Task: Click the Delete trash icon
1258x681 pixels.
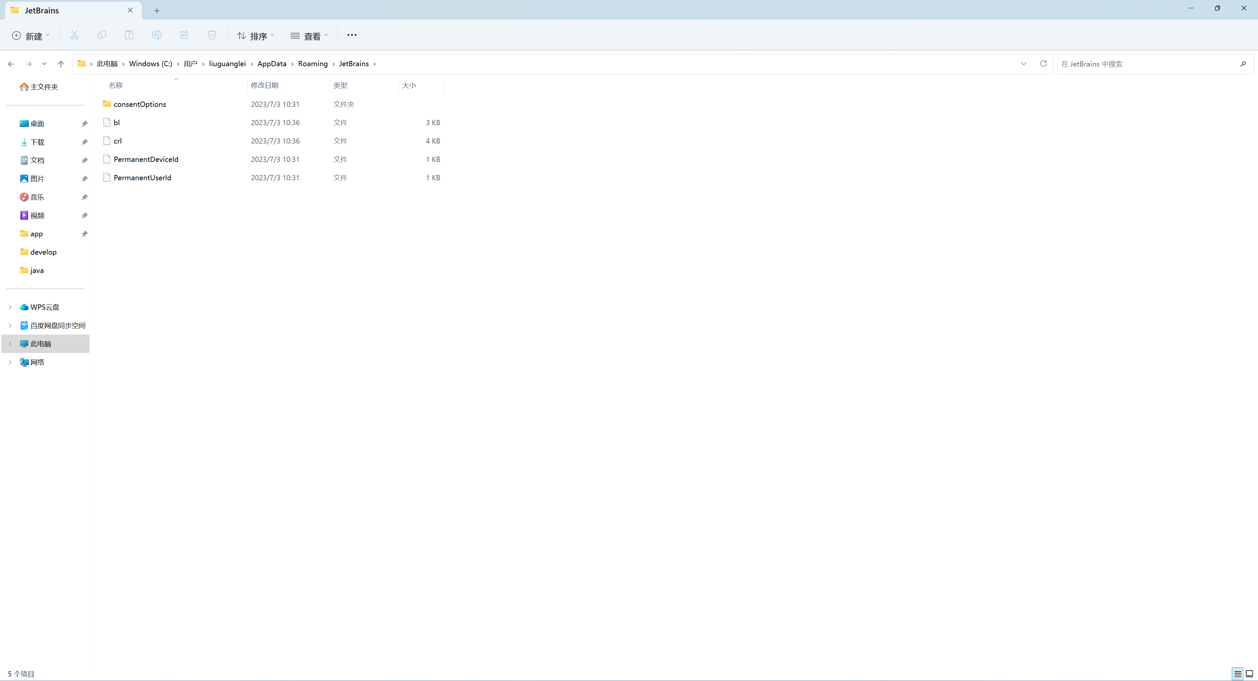Action: tap(212, 35)
